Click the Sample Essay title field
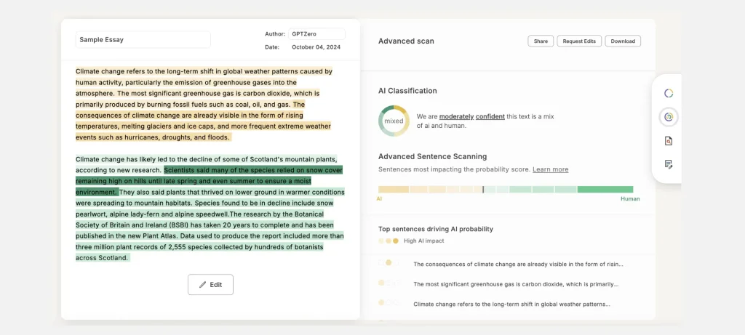The width and height of the screenshot is (745, 335). click(143, 40)
